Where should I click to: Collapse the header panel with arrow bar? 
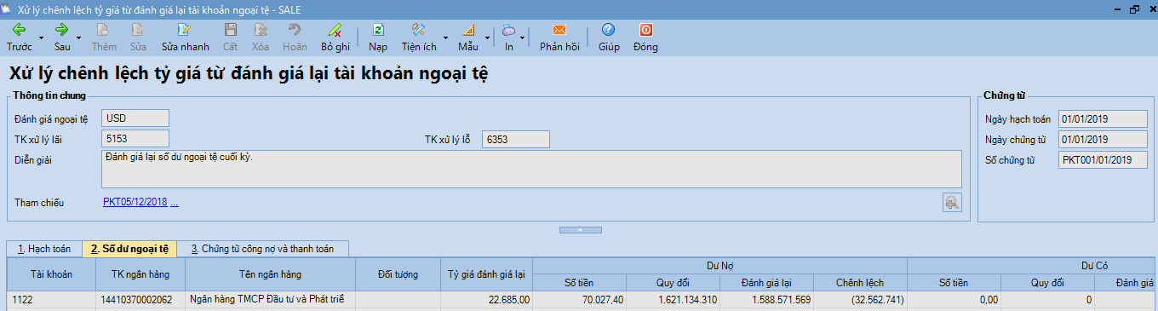(578, 230)
